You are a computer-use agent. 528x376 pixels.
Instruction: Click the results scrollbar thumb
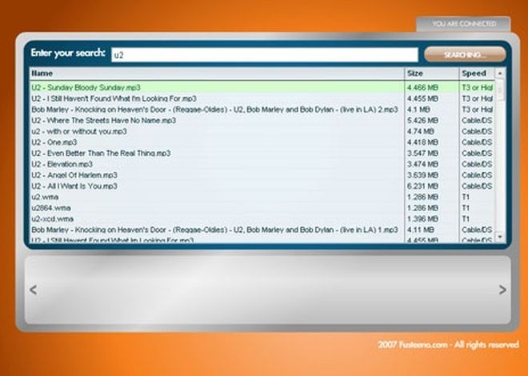pyautogui.click(x=500, y=90)
